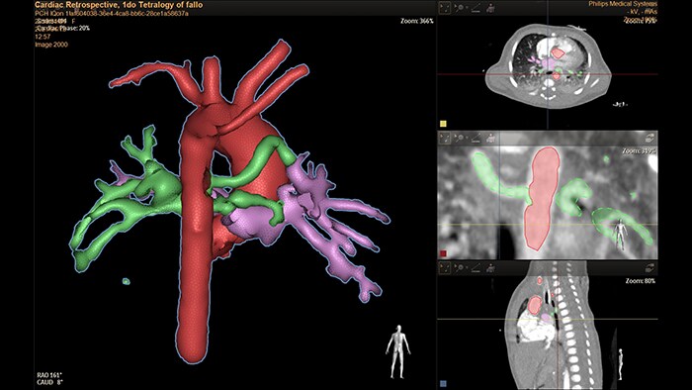This screenshot has width=692, height=390.
Task: Click the red plane marker square in the coronal view
Action: (x=443, y=253)
